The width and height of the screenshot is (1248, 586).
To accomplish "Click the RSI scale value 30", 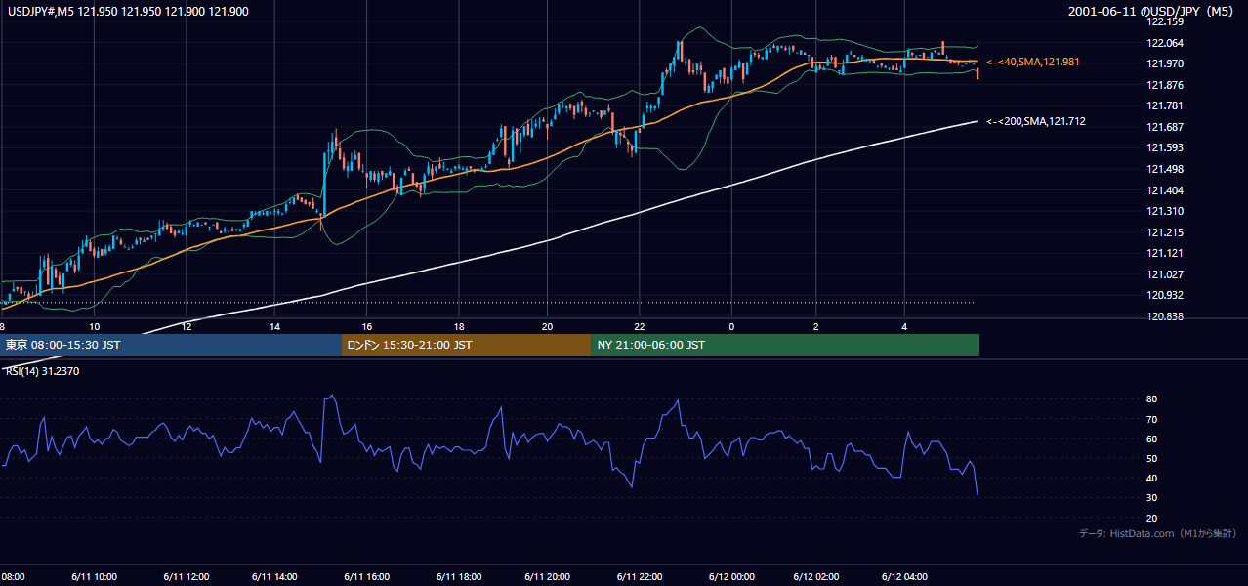I will 1151,497.
